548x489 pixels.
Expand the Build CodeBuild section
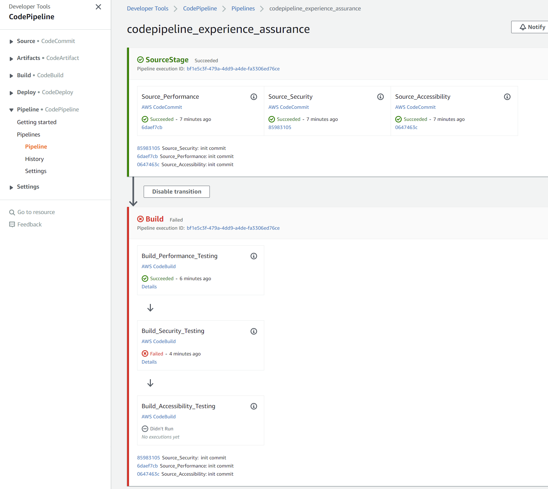[11, 76]
